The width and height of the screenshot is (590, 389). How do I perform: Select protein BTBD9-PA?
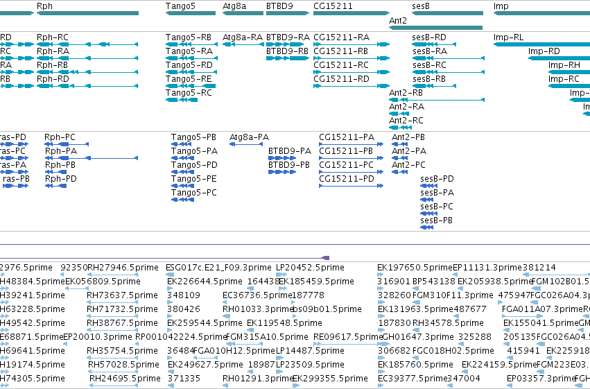282,158
